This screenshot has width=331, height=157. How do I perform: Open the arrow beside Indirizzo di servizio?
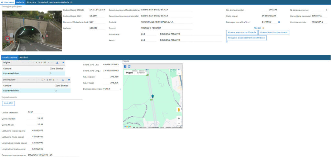point(120,89)
